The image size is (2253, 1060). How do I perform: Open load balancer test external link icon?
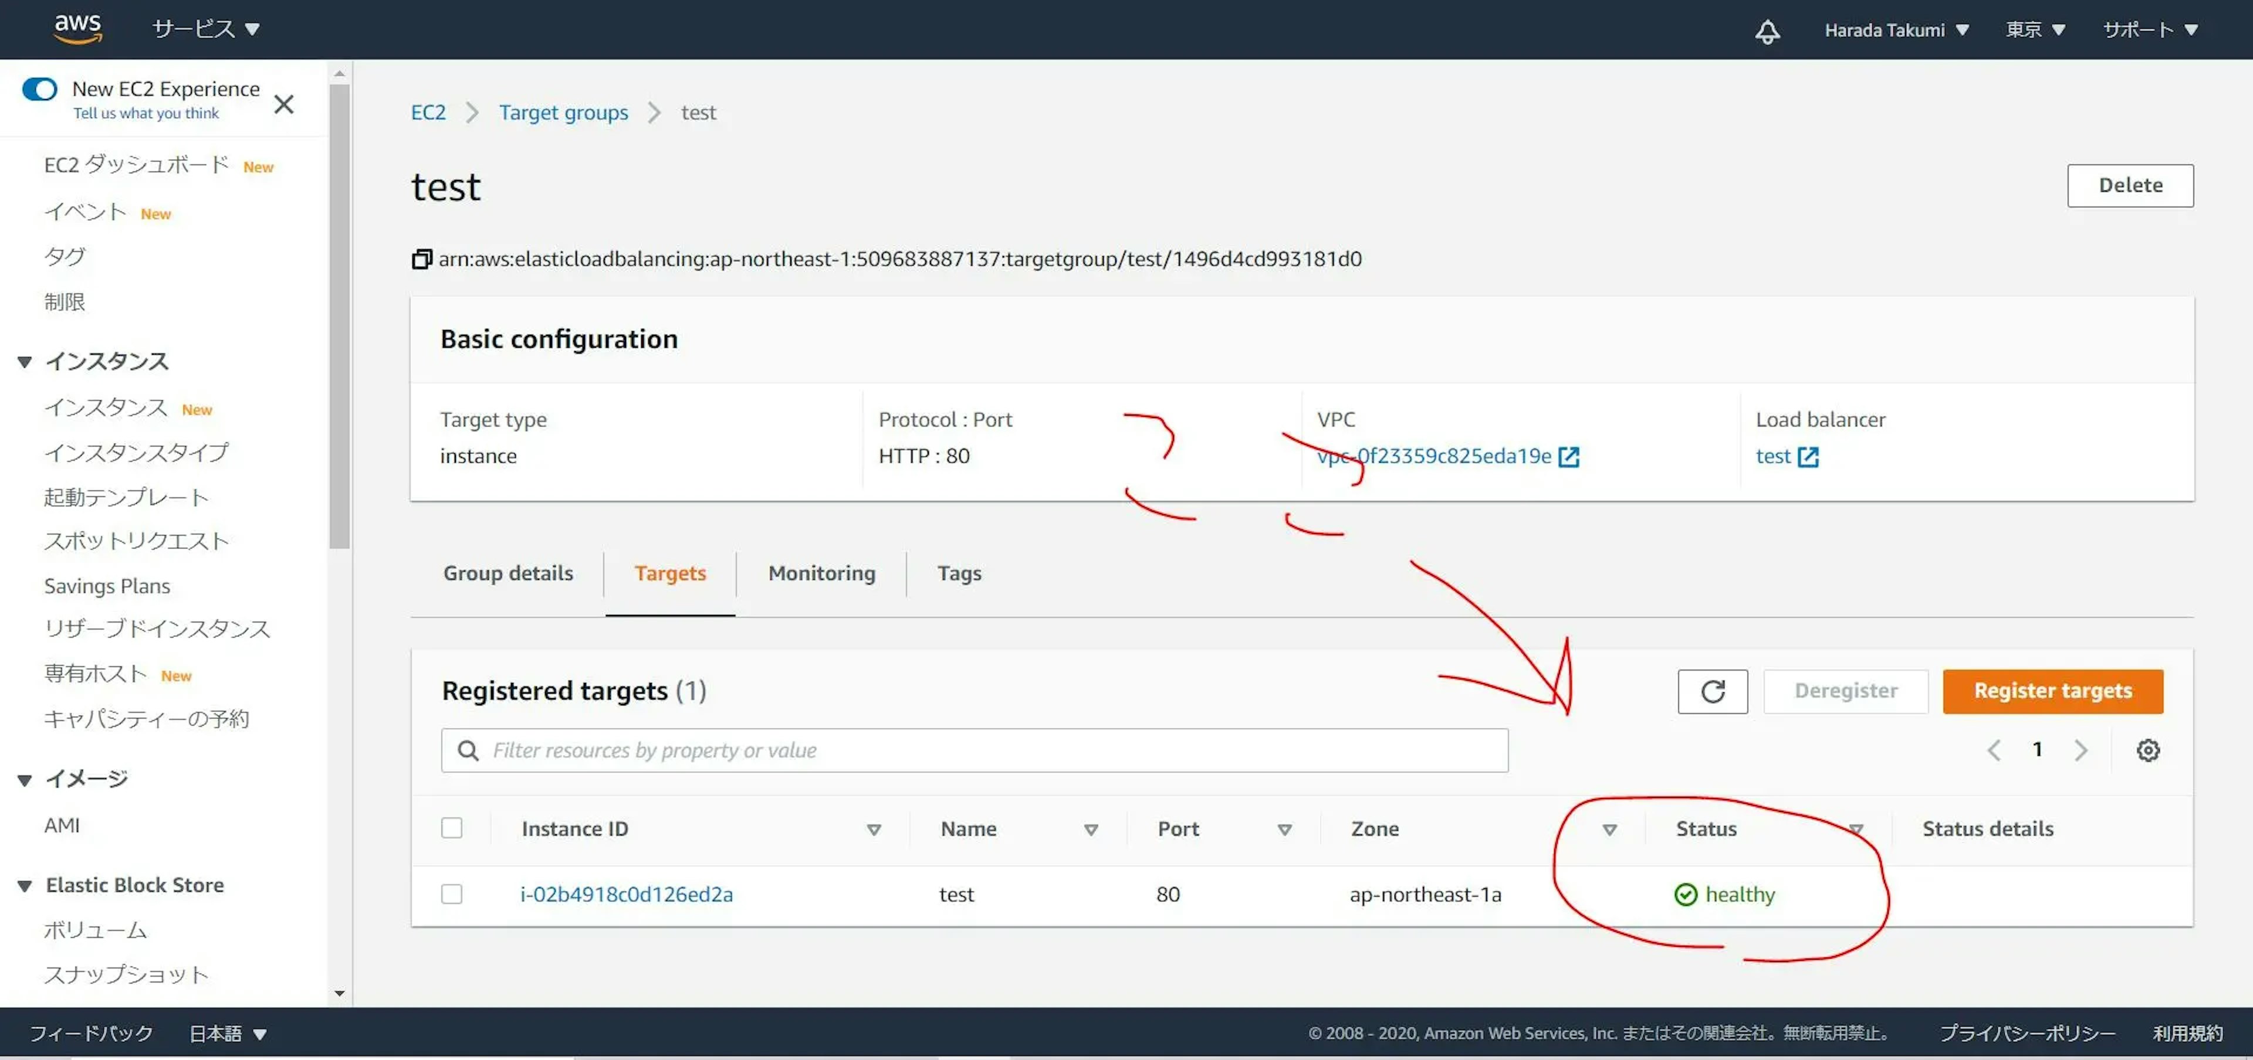1808,457
